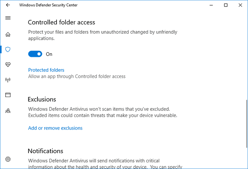Image resolution: width=248 pixels, height=169 pixels.
Task: Open the Home section icon
Action: tap(8, 34)
